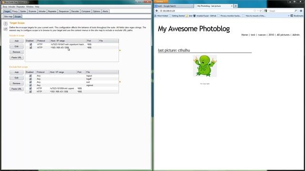Image resolution: width=305 pixels, height=171 pixels.
Task: Select the Scope sub-tab
Action: coord(18,17)
